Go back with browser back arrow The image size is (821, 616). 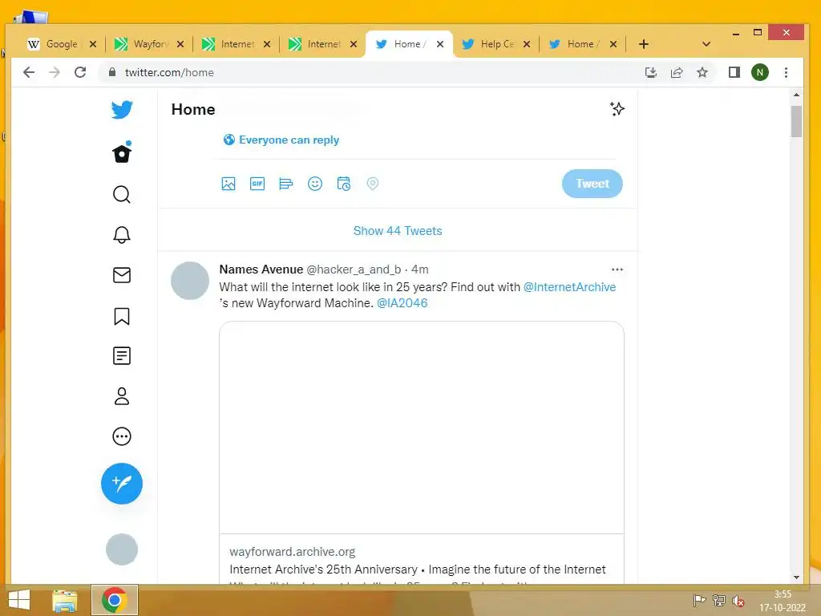coord(29,72)
